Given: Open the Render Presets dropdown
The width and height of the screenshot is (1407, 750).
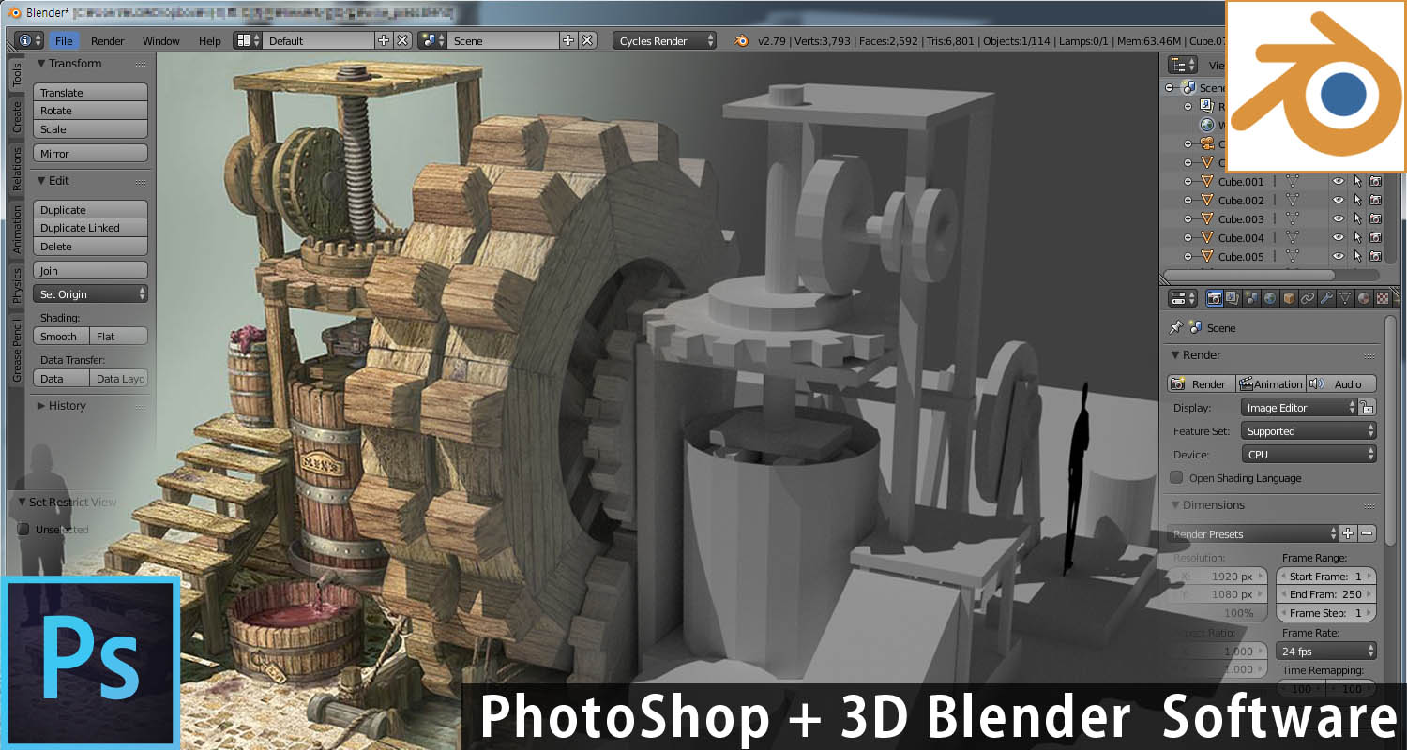Looking at the screenshot, I should [x=1253, y=533].
